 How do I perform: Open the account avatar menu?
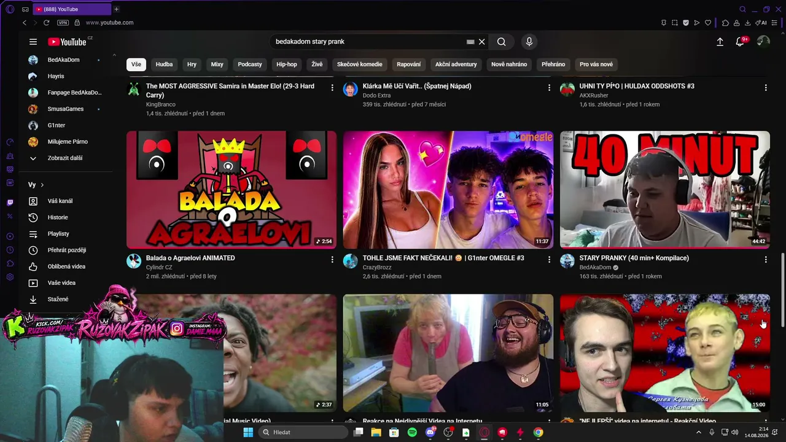[x=763, y=42]
